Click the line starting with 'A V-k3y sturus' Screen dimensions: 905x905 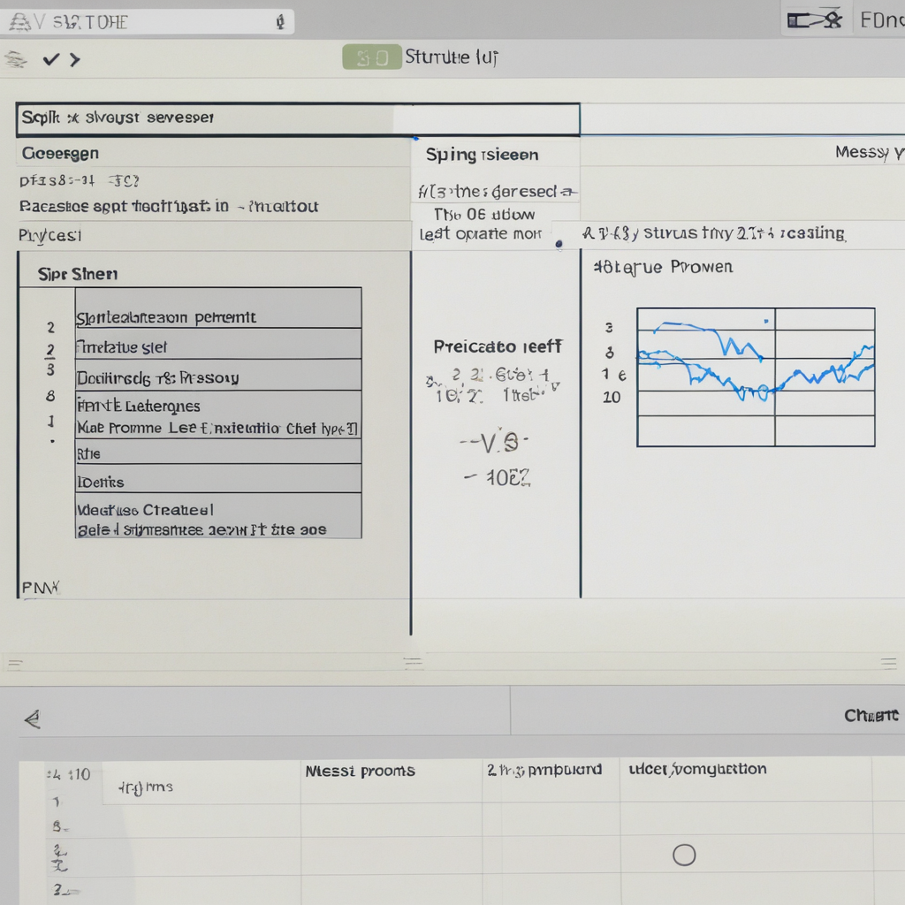(x=713, y=233)
